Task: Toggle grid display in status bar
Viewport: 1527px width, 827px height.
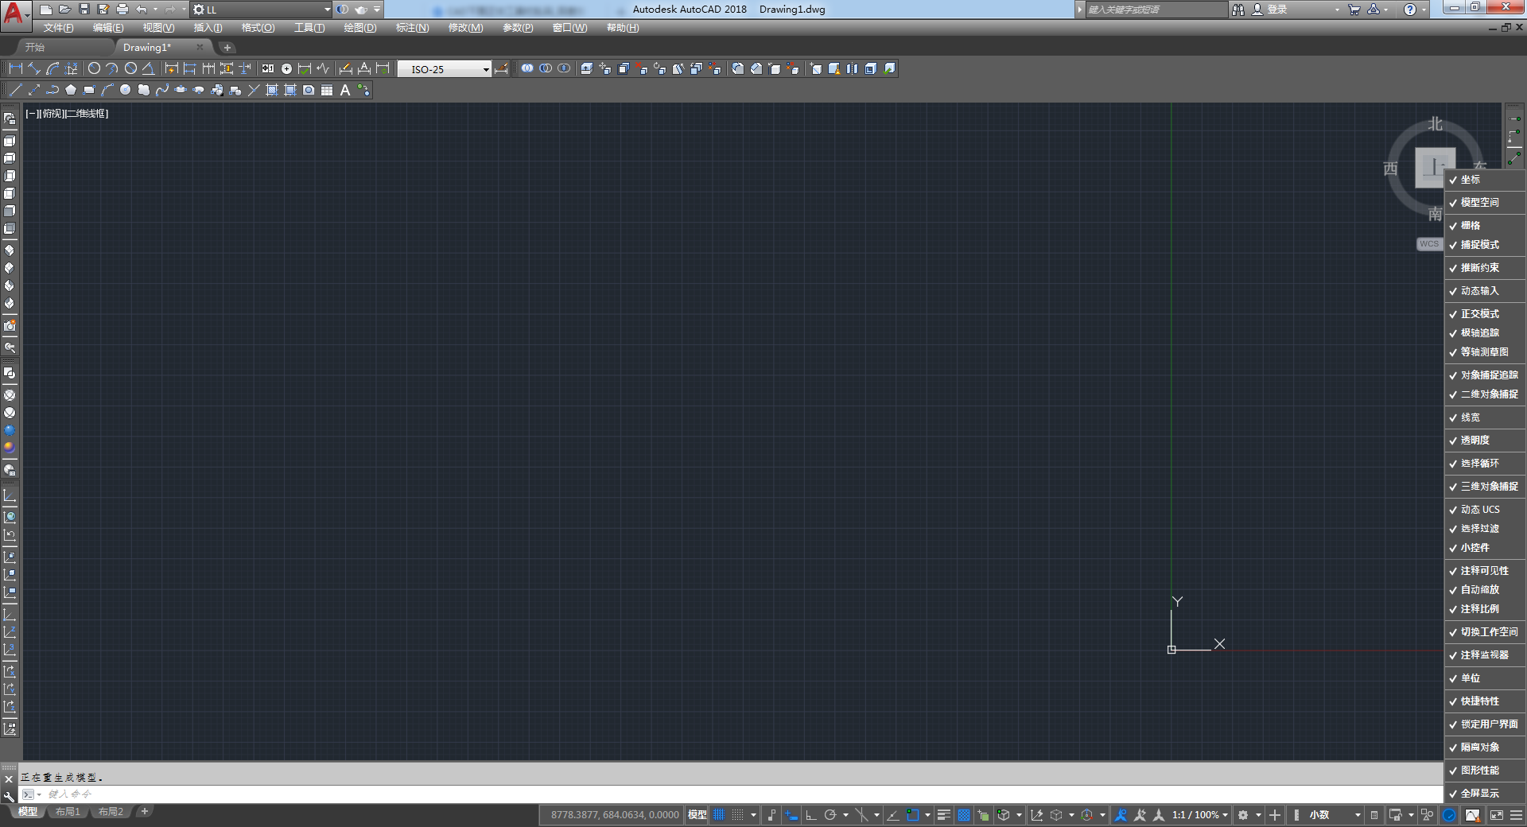Action: [719, 815]
